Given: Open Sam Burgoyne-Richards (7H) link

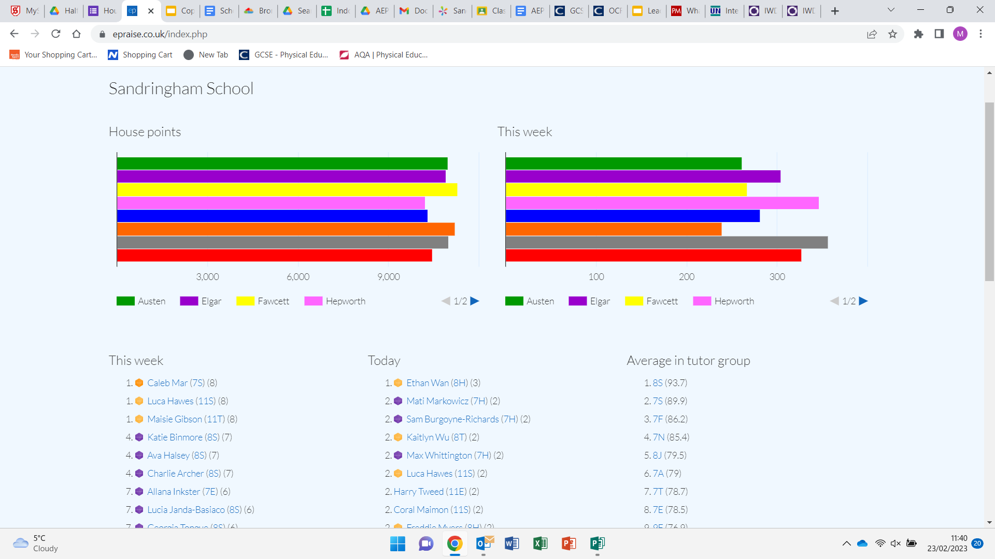Looking at the screenshot, I should pos(462,419).
